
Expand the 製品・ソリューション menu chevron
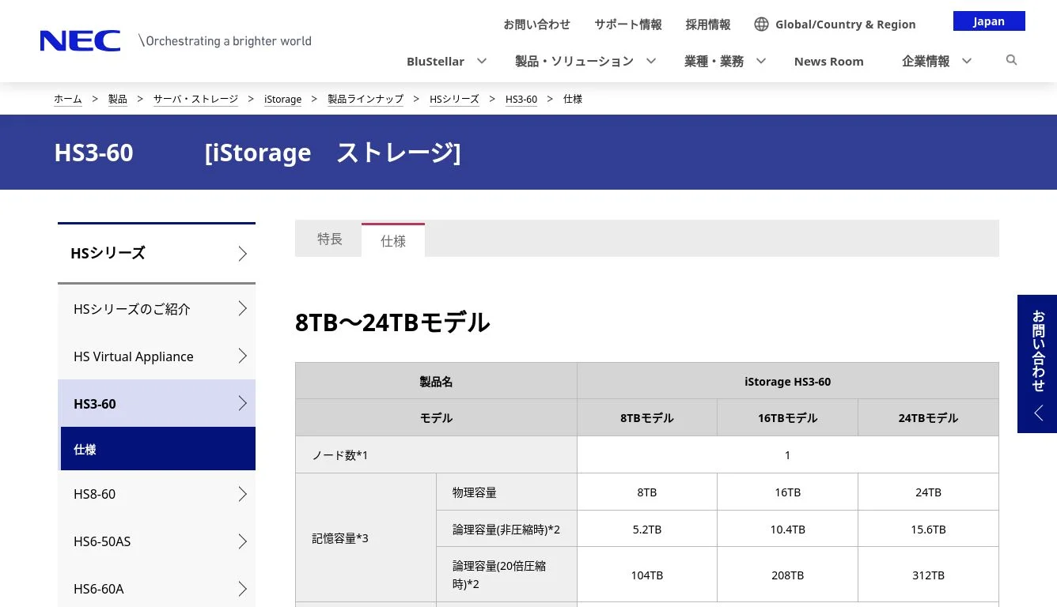650,61
